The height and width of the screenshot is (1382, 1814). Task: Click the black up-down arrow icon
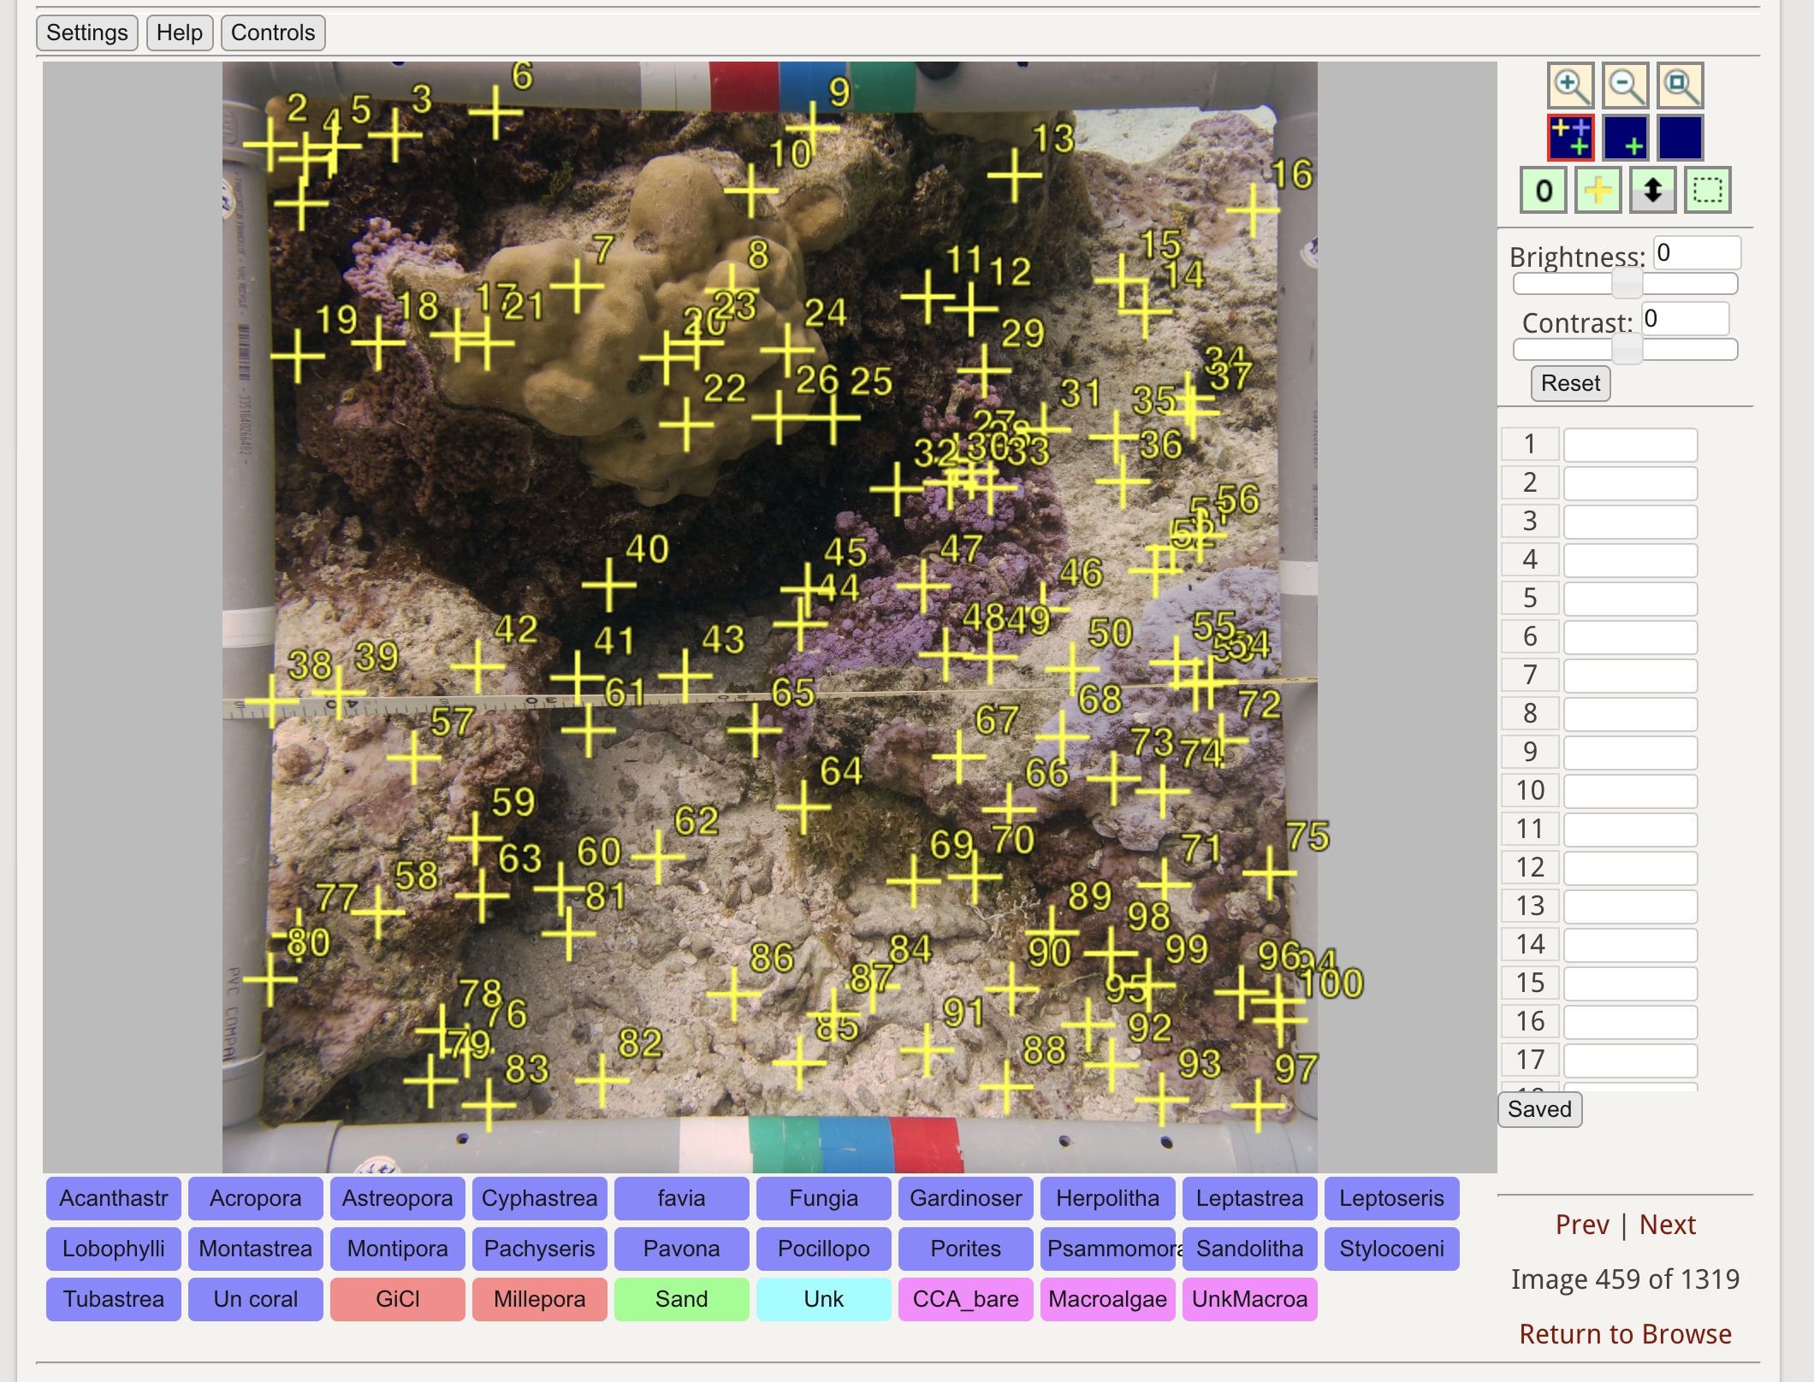pos(1654,192)
